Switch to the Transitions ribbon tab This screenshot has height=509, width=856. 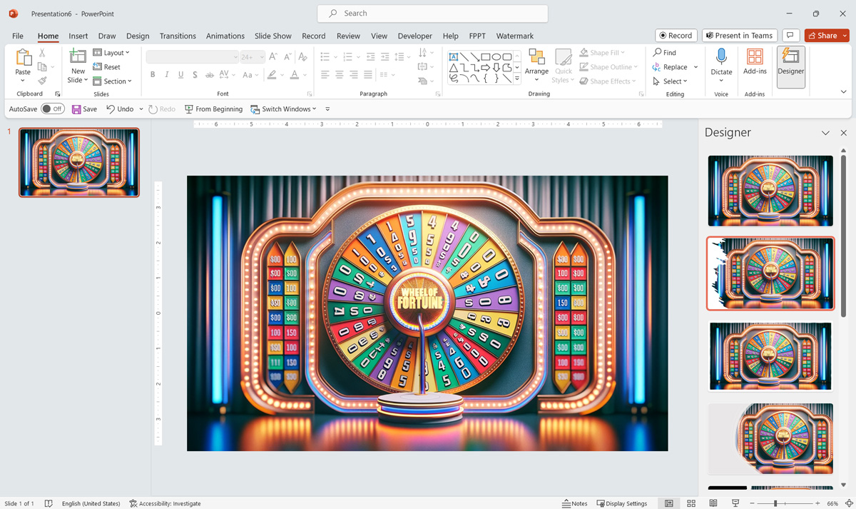click(178, 36)
